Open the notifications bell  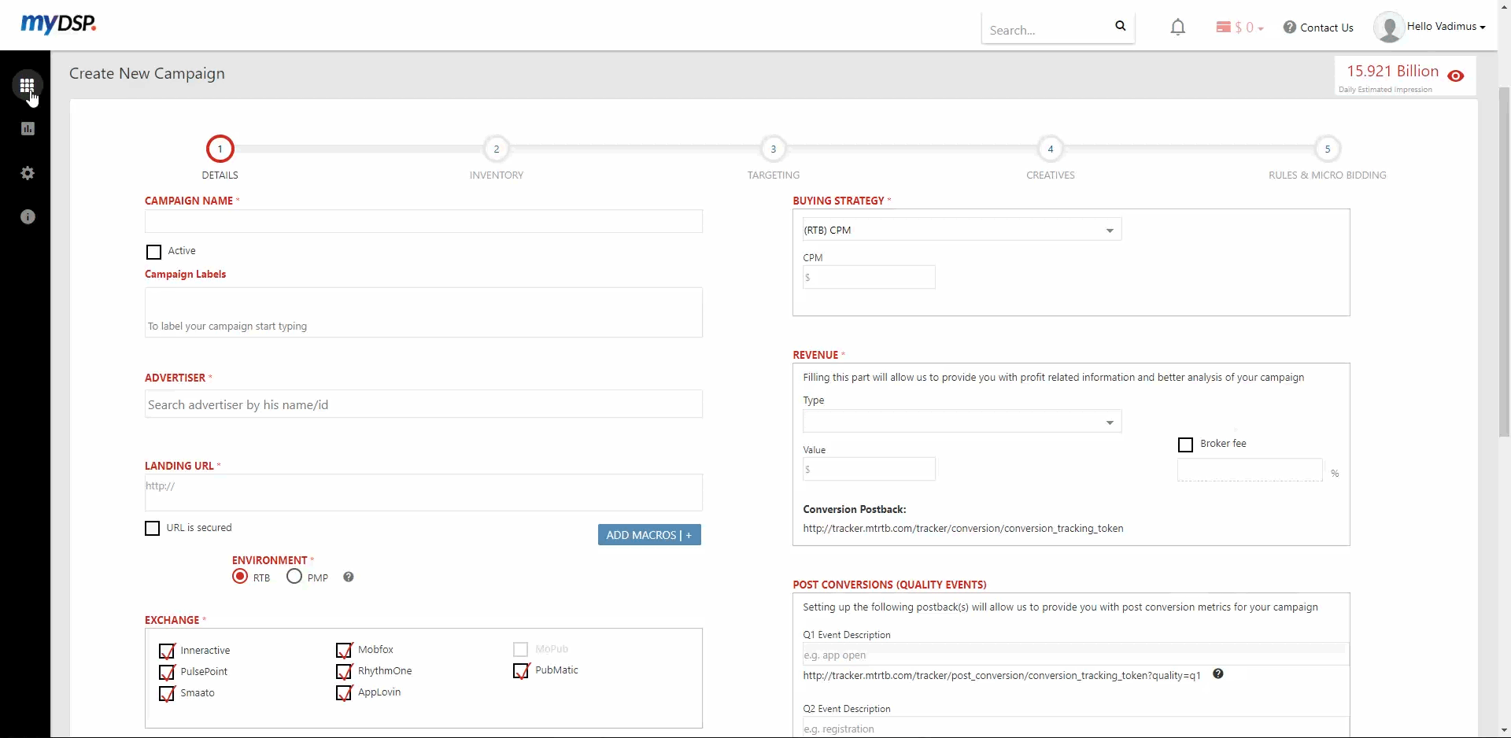1178,28
